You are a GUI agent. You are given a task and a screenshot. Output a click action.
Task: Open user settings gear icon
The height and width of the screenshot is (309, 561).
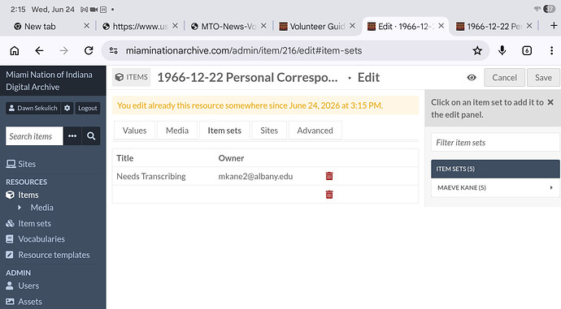[67, 108]
